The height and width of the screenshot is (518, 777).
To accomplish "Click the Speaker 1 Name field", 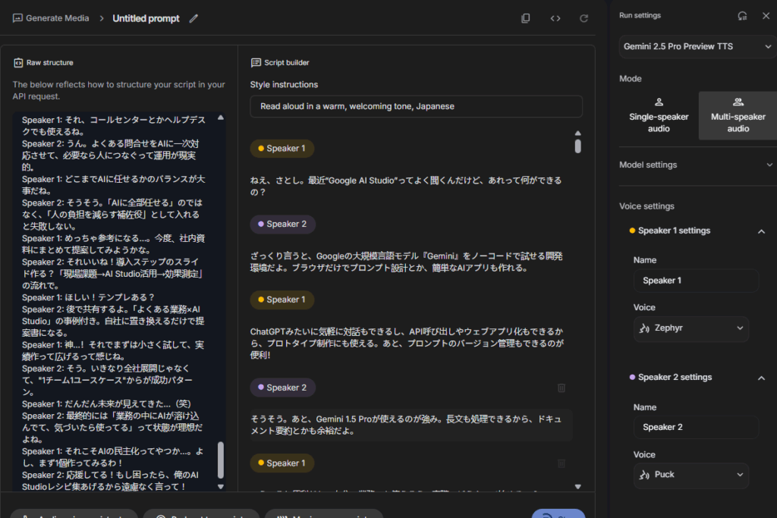I will pos(696,281).
